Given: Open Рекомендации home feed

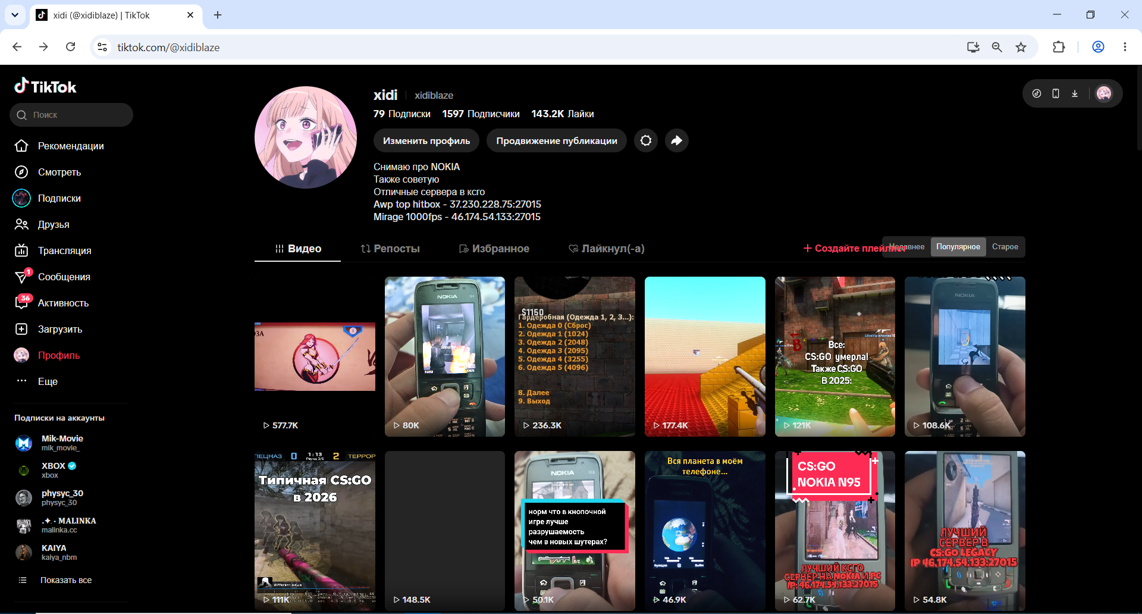Looking at the screenshot, I should click(x=59, y=146).
